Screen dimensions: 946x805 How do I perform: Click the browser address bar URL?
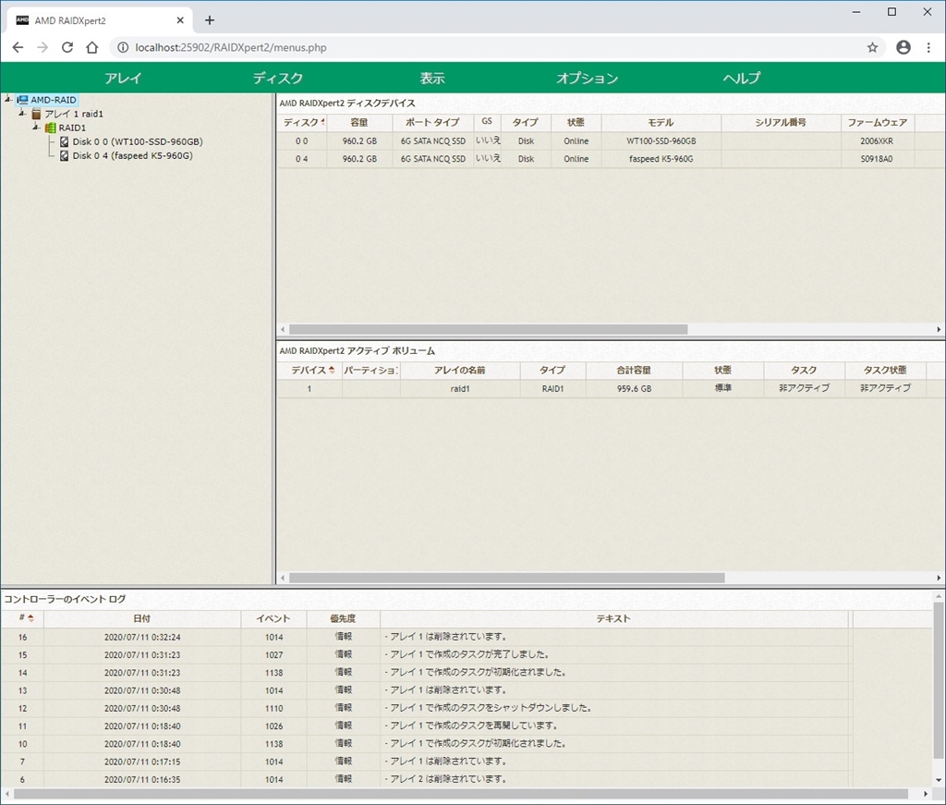[x=231, y=47]
